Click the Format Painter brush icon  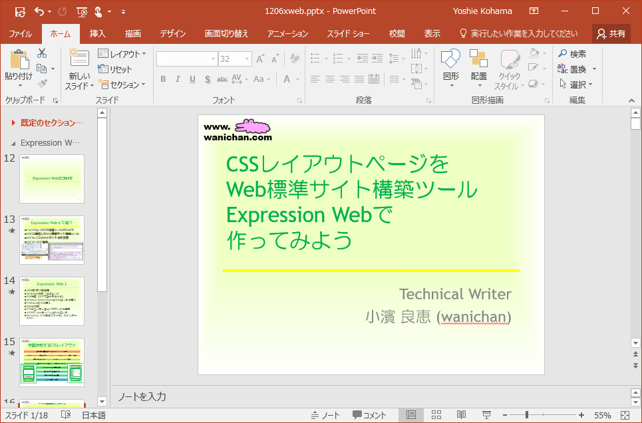point(42,84)
